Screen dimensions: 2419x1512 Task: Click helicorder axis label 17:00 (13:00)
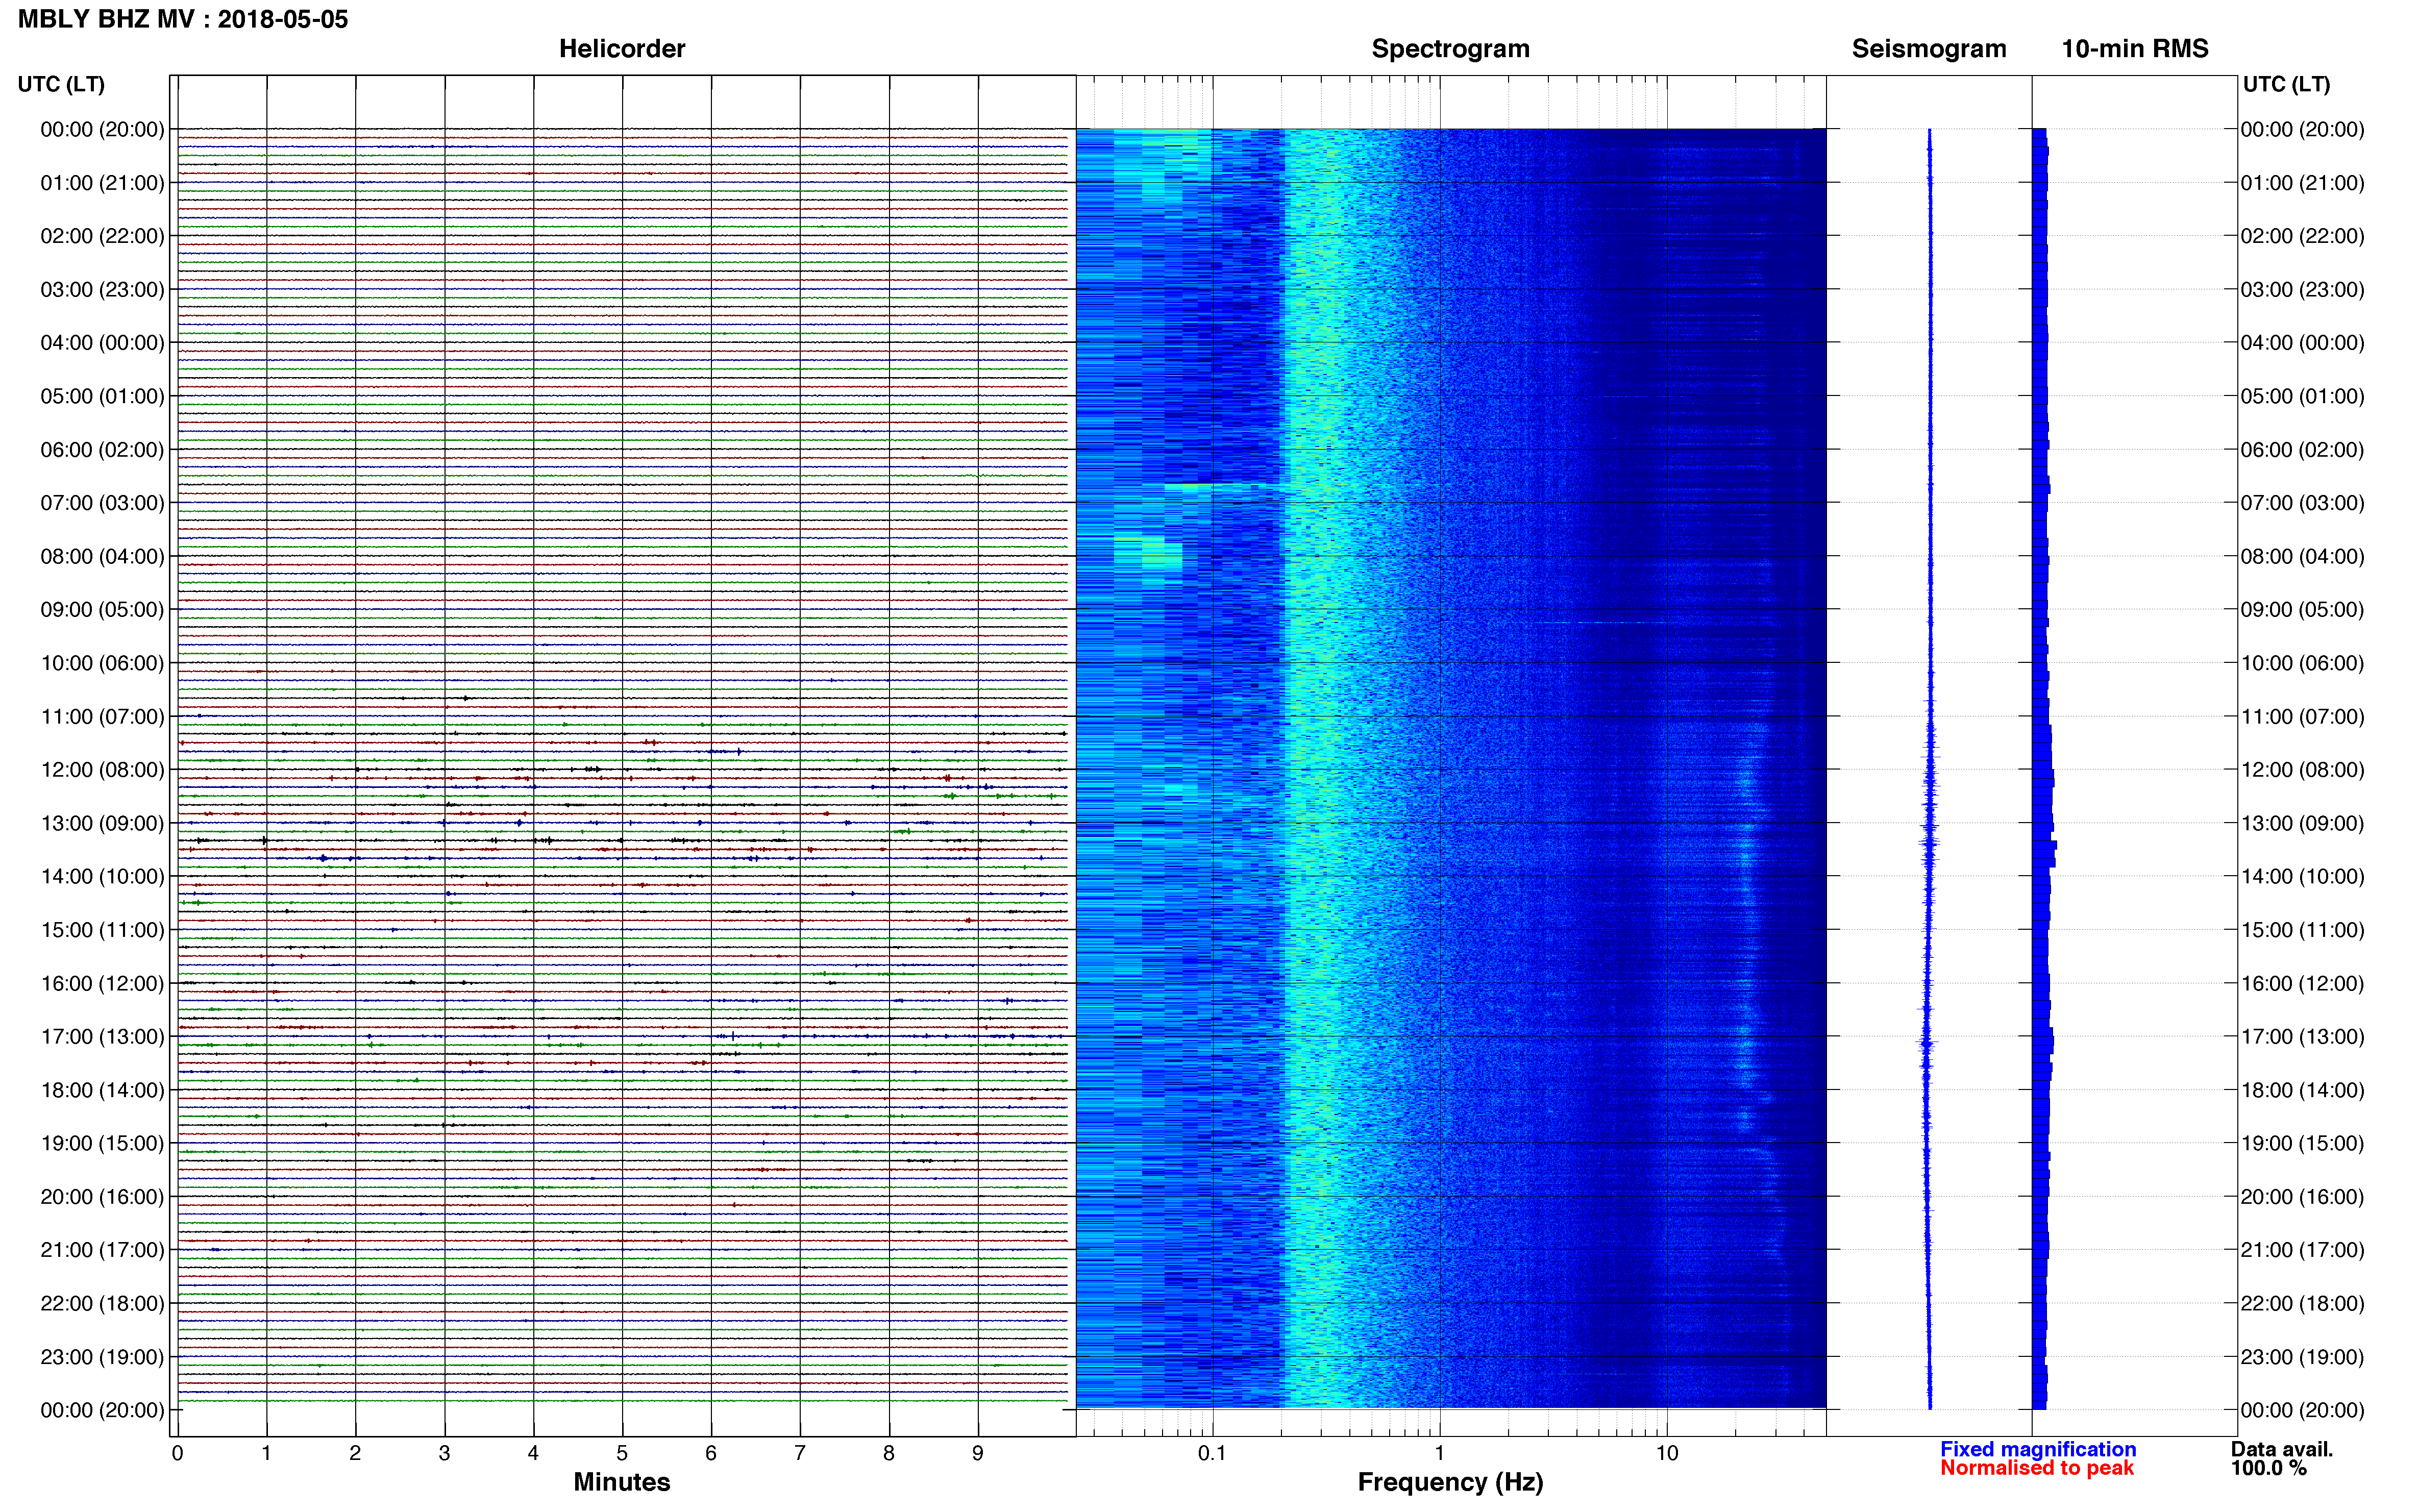pyautogui.click(x=102, y=1037)
